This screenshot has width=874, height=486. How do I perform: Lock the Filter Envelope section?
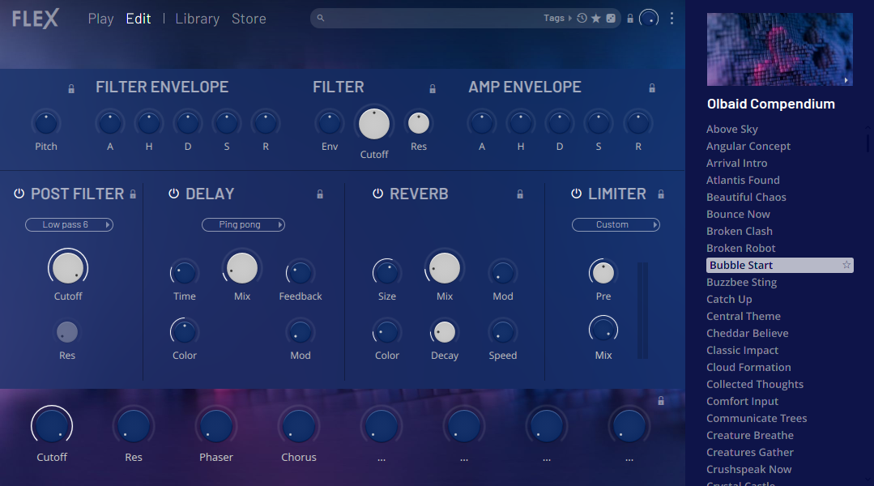[x=71, y=88]
